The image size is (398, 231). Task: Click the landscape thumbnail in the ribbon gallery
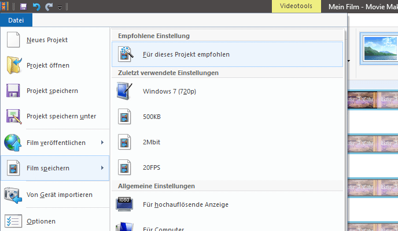pyautogui.click(x=379, y=47)
